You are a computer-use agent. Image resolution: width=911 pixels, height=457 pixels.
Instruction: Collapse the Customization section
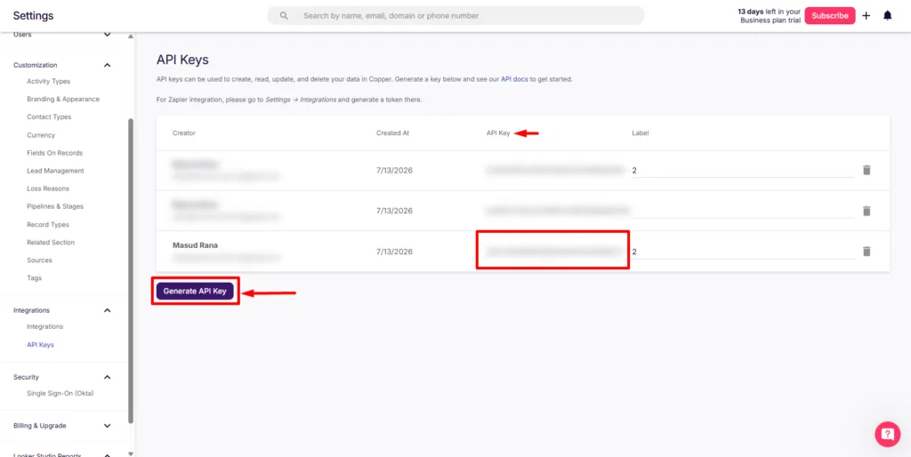coord(107,65)
